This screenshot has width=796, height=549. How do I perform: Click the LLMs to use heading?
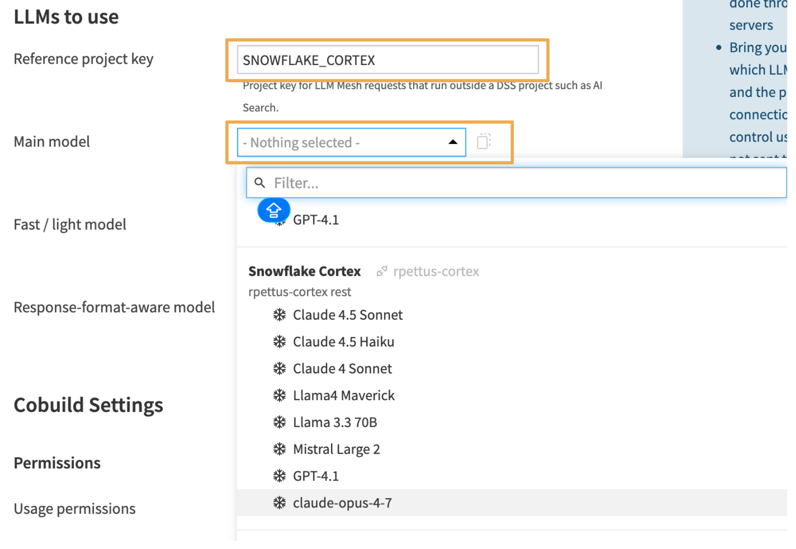coord(66,17)
